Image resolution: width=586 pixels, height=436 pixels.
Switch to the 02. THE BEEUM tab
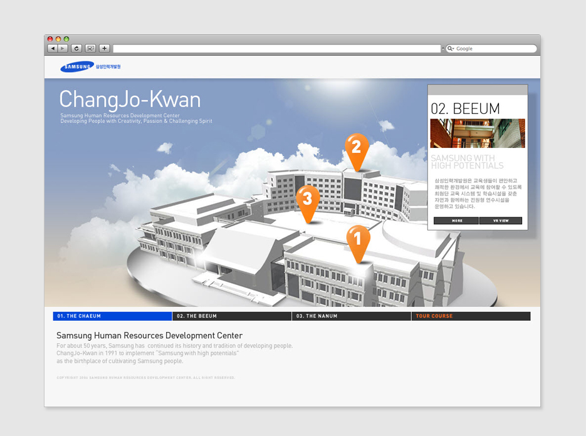point(232,316)
